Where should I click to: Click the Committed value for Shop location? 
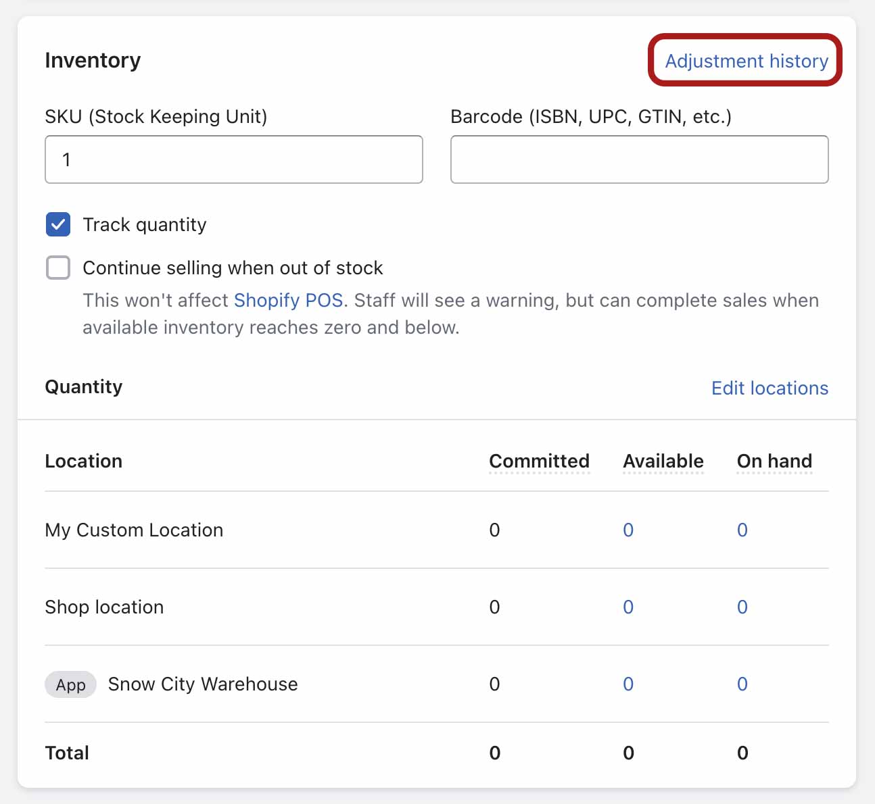[x=495, y=607]
